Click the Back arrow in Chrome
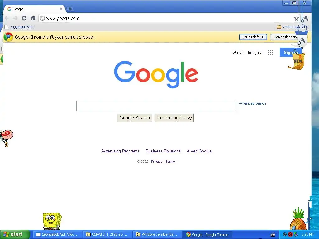319x239 pixels. [x=7, y=18]
